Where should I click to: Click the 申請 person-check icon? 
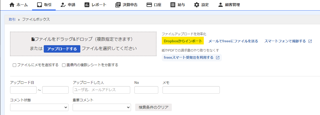pos(63,5)
